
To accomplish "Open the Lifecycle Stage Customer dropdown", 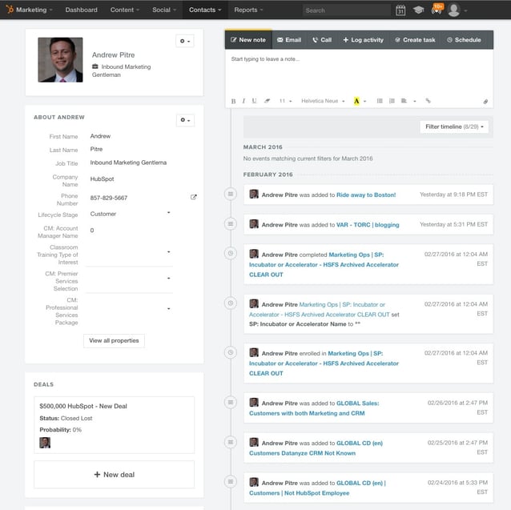I will [131, 214].
